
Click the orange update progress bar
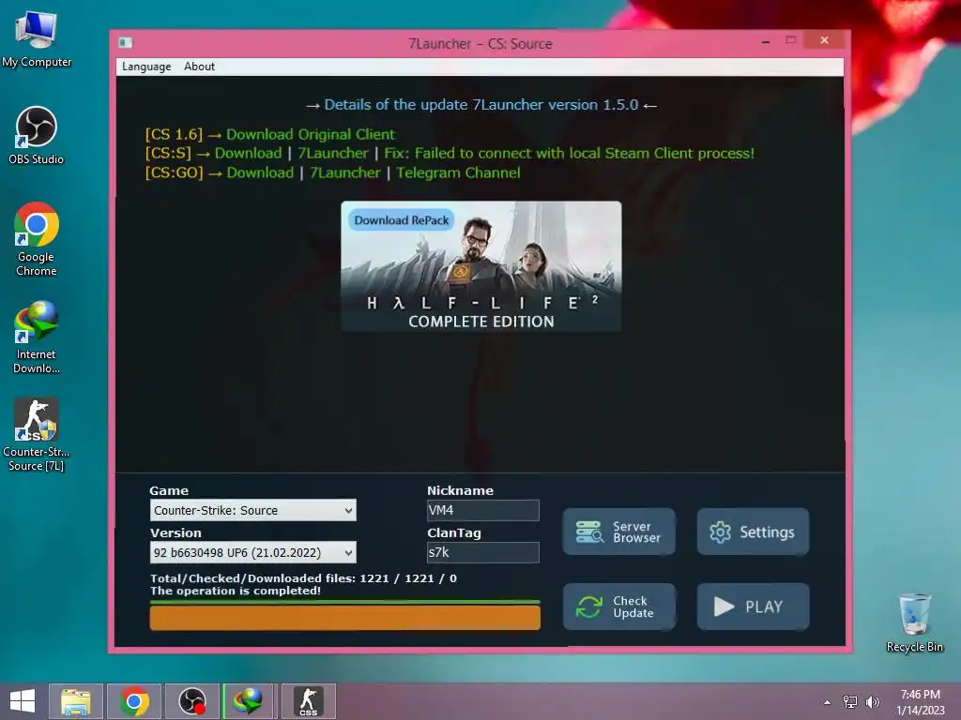point(345,617)
